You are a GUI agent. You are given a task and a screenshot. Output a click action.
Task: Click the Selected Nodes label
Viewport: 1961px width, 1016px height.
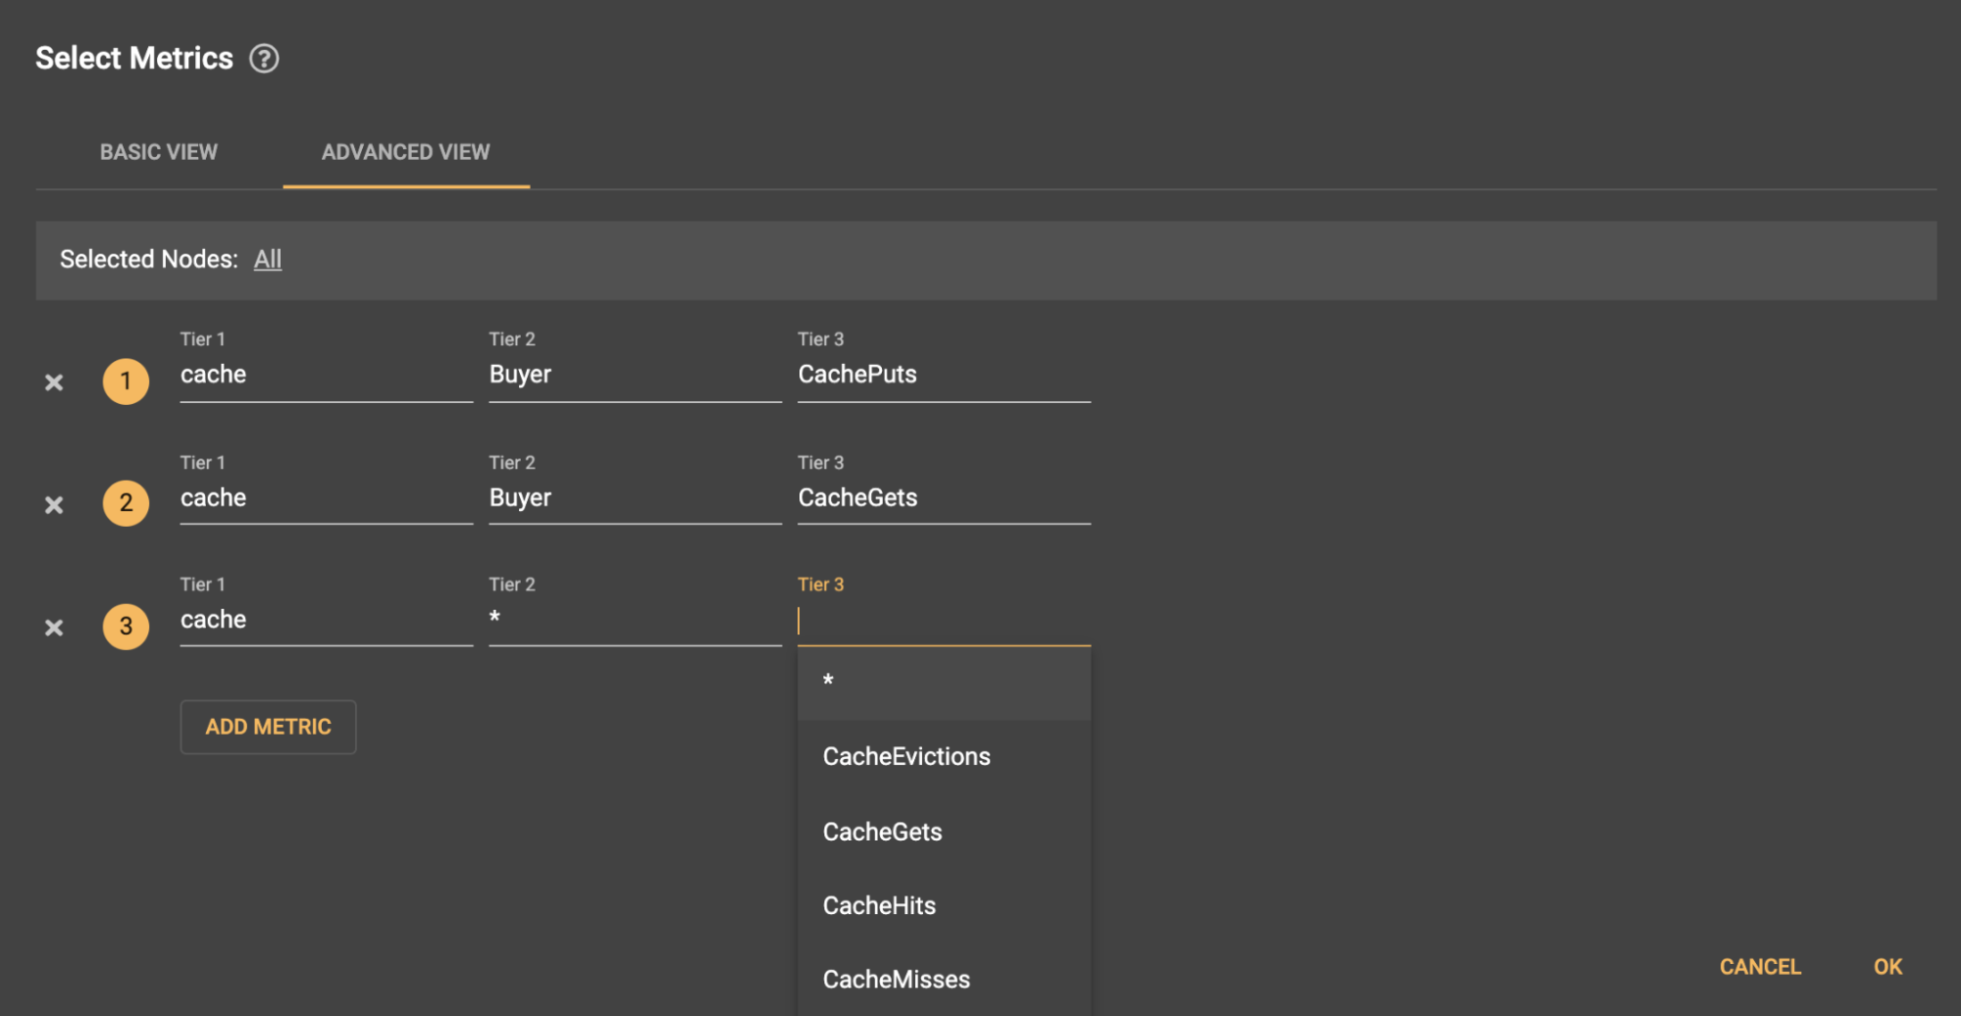[x=149, y=259]
